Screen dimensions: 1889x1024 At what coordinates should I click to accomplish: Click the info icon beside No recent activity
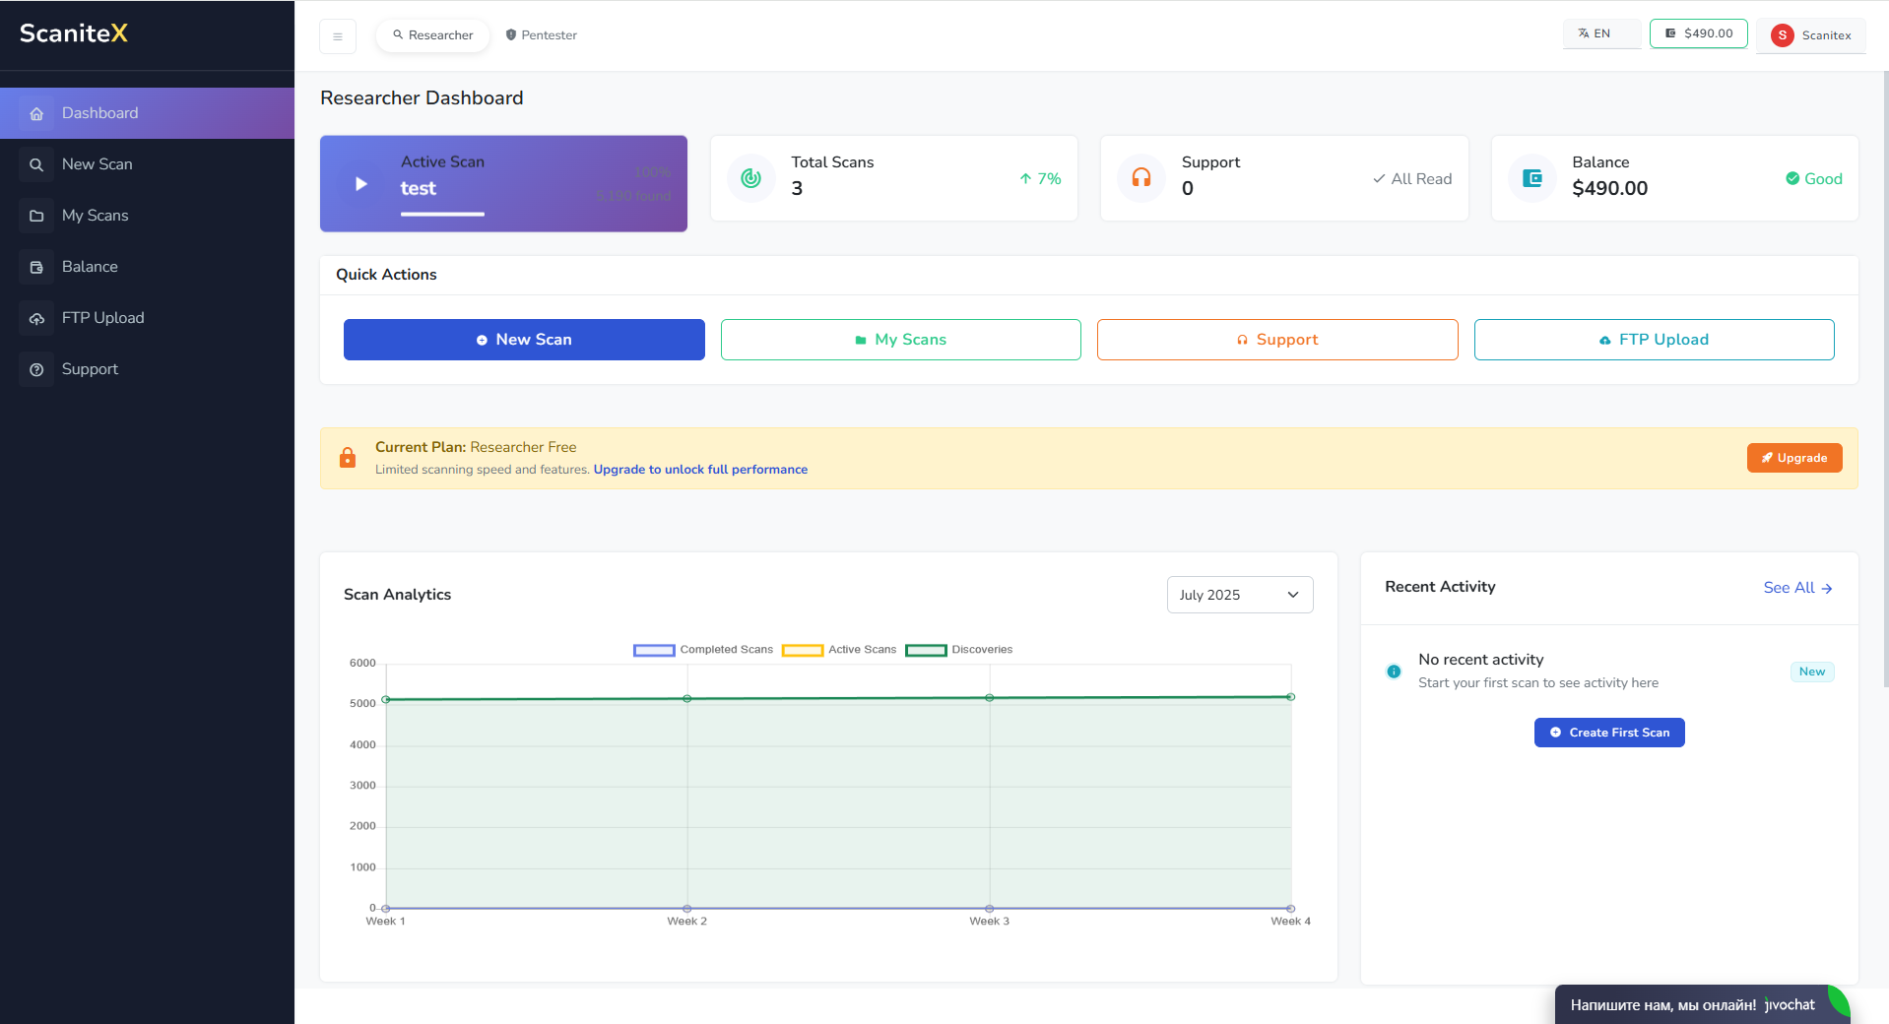[1394, 672]
